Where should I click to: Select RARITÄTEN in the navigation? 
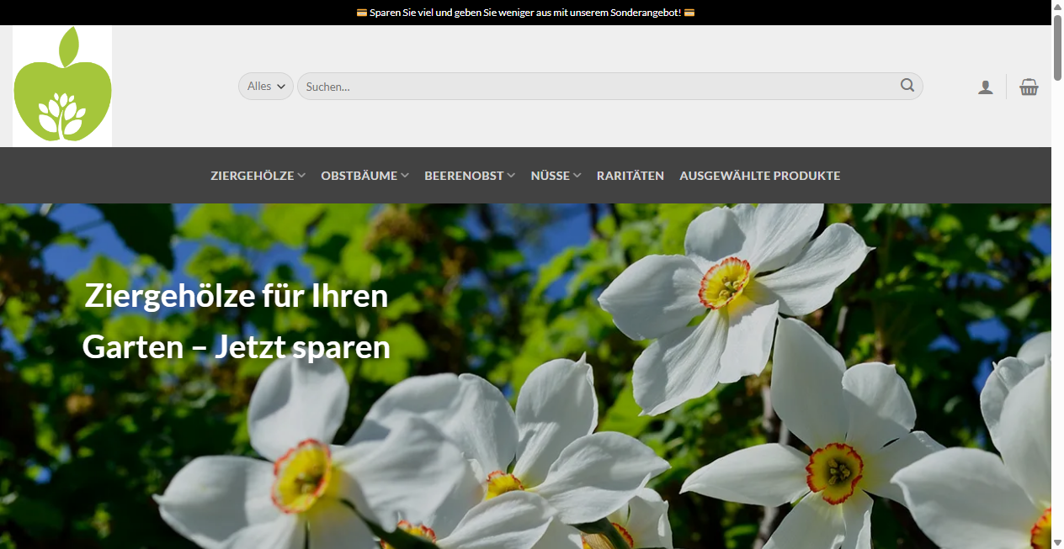[x=630, y=175]
